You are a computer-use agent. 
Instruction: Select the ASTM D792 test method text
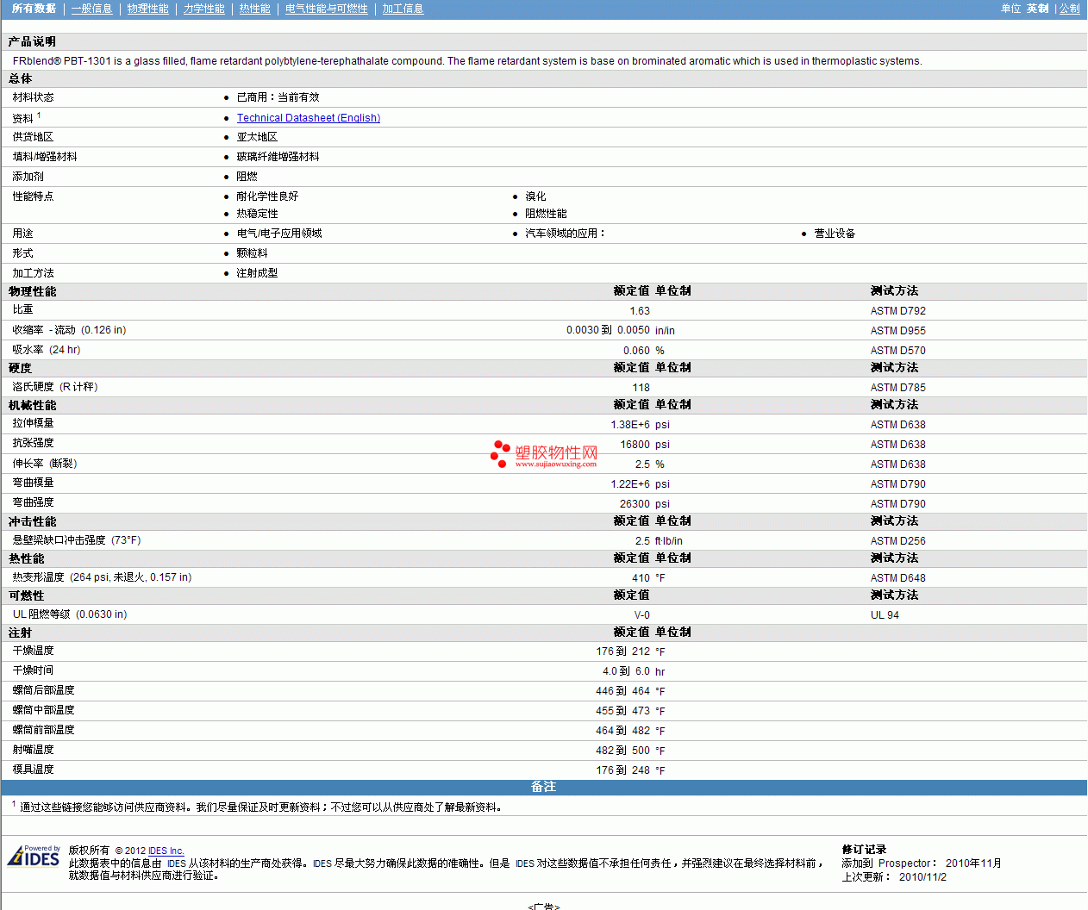click(897, 311)
